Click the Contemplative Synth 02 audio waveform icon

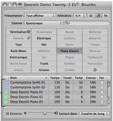(x=6, y=87)
